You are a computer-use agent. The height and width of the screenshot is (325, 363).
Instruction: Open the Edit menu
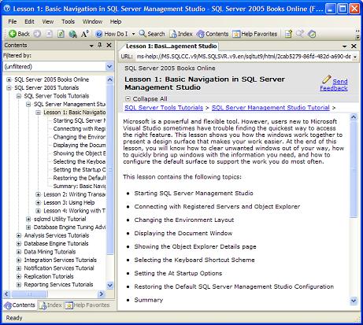pos(29,21)
